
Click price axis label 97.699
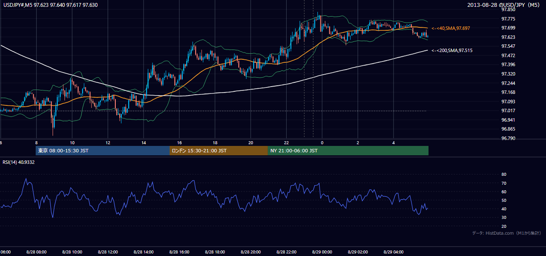508,28
